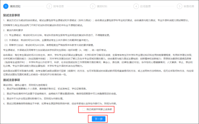Jump to the 审查结果 step

tap(188, 6)
